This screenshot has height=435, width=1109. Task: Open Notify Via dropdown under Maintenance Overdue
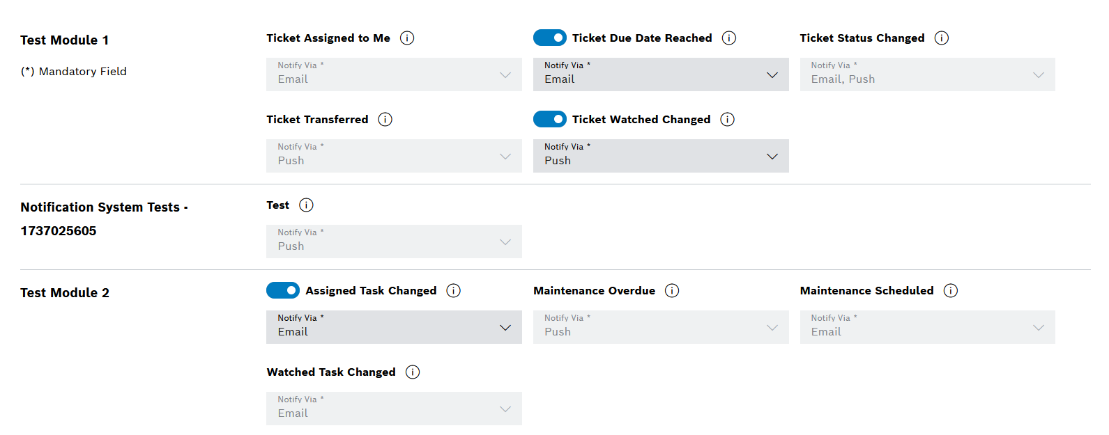661,327
